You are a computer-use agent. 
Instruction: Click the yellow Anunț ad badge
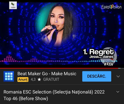point(23,79)
